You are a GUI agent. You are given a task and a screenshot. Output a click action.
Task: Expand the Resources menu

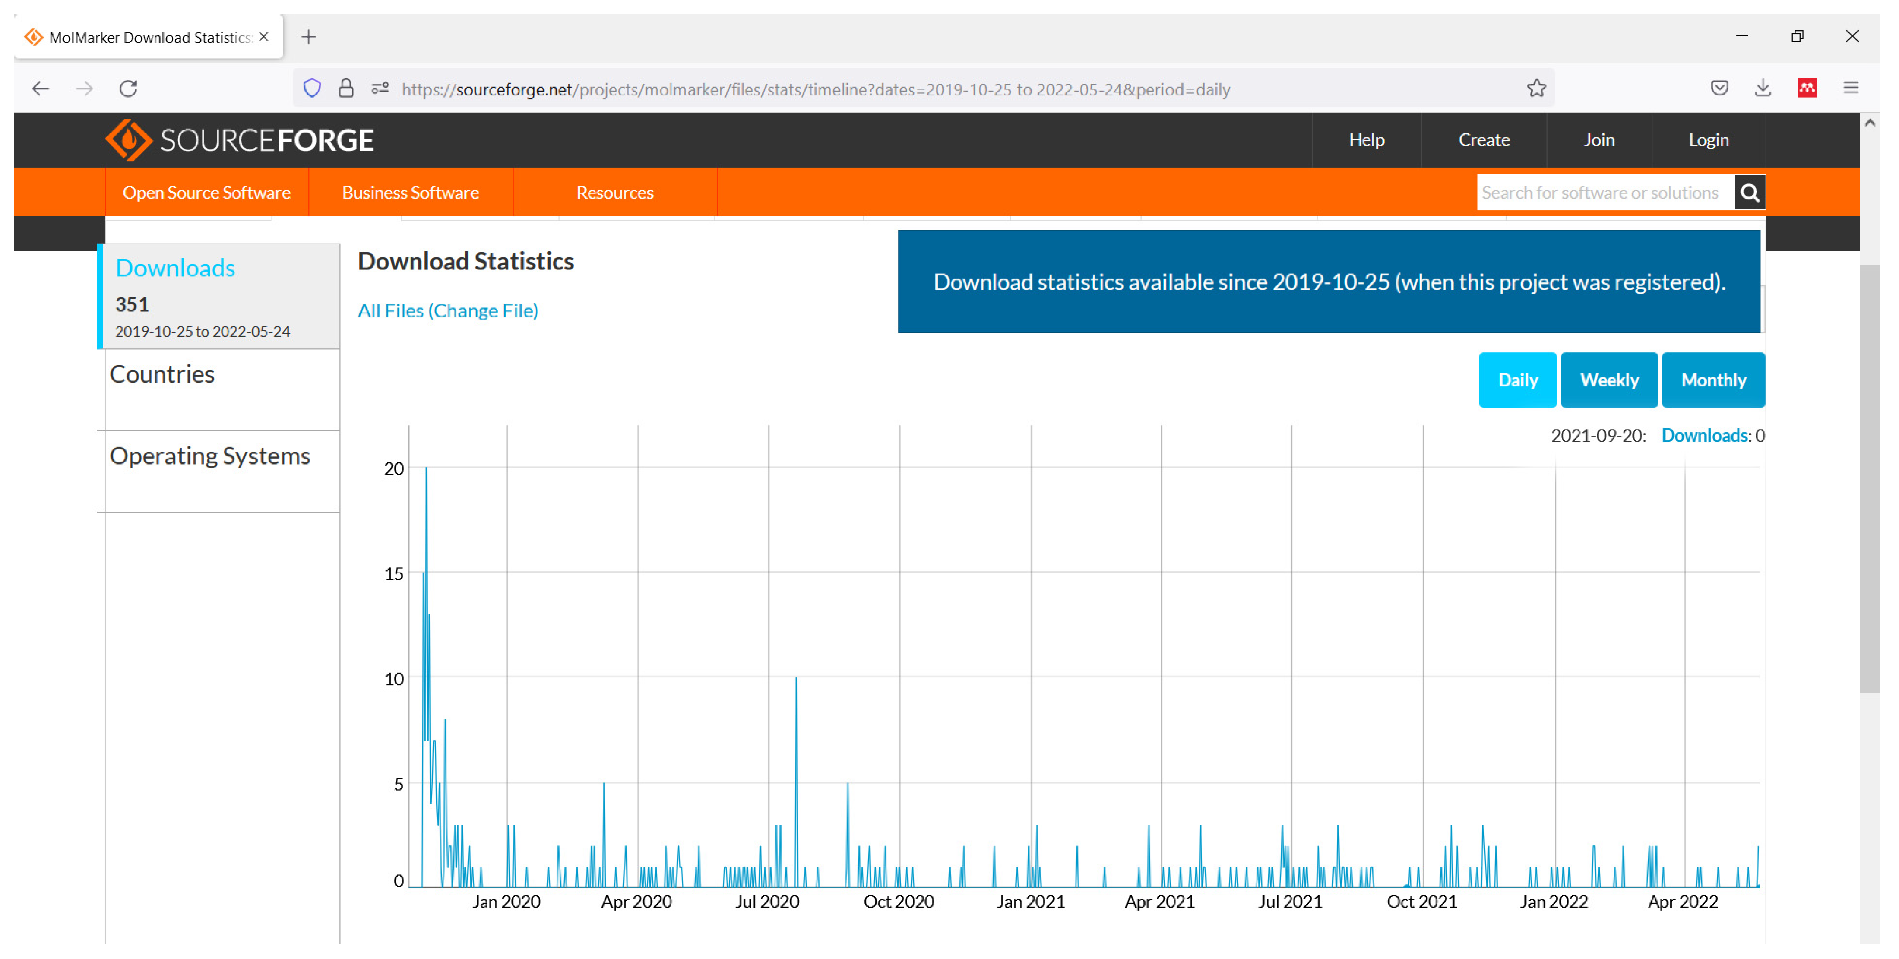614,193
